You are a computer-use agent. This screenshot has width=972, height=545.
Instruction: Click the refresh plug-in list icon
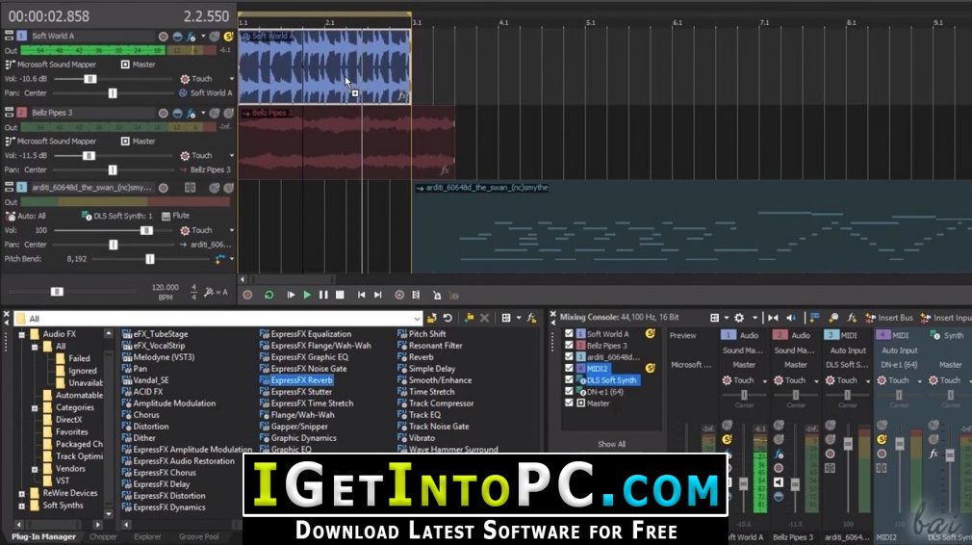(448, 318)
